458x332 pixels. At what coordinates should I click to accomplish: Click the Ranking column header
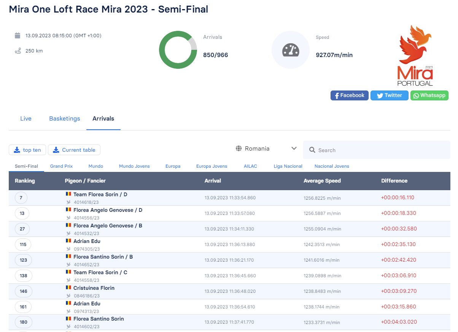pyautogui.click(x=25, y=181)
